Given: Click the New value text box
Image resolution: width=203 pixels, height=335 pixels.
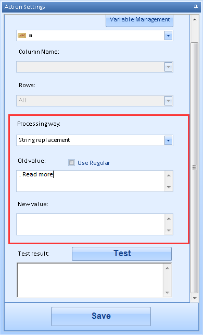Looking at the screenshot, I should (91, 224).
